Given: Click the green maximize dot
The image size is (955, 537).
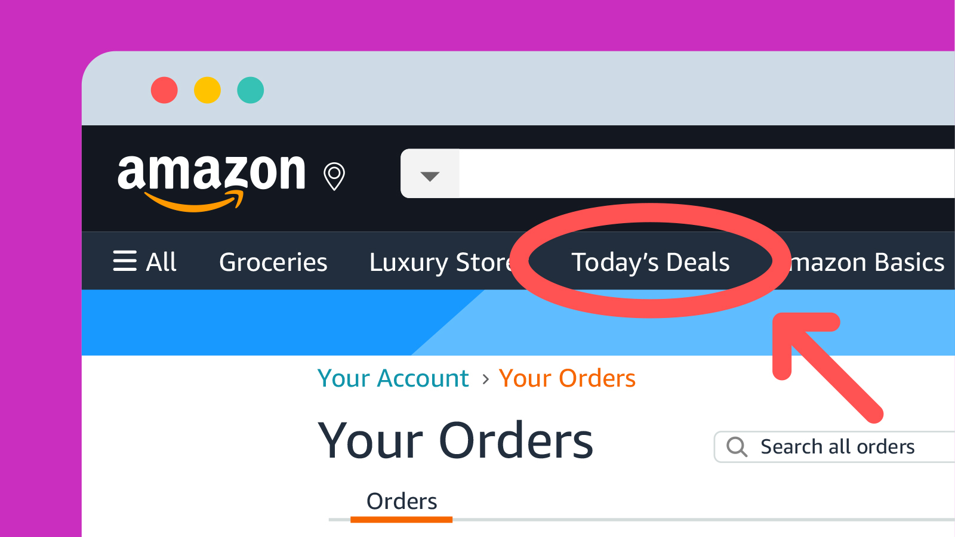Looking at the screenshot, I should tap(250, 90).
